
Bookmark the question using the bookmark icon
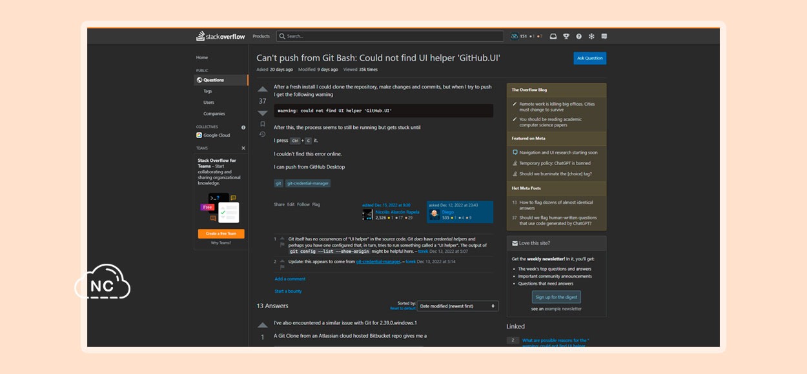coord(263,124)
